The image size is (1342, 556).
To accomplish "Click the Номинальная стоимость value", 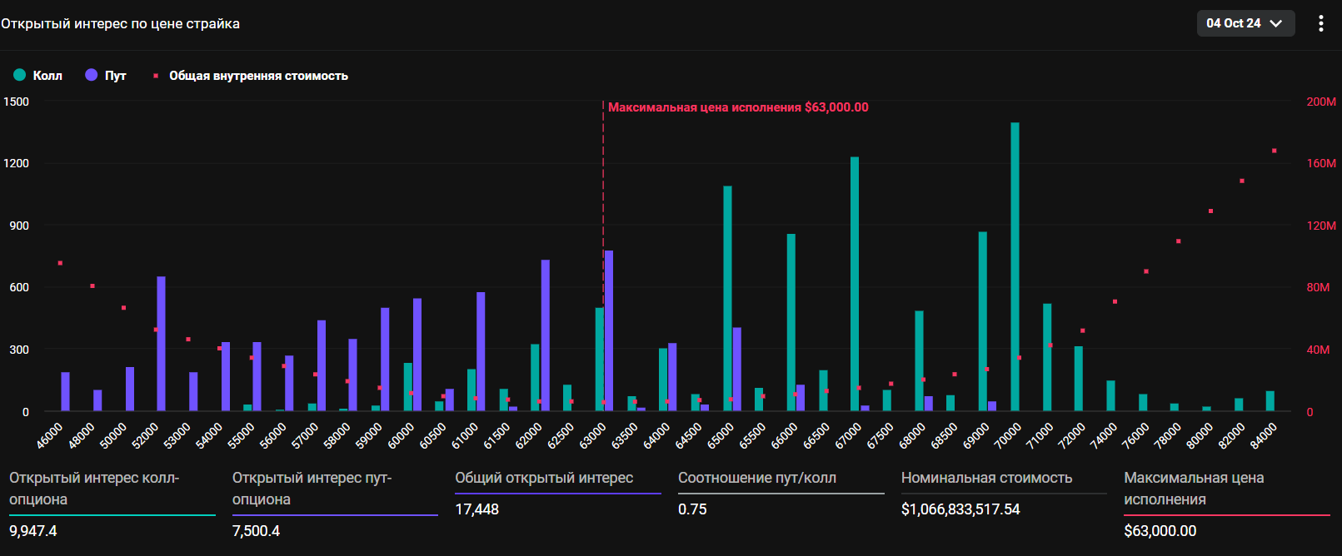I will [x=960, y=509].
